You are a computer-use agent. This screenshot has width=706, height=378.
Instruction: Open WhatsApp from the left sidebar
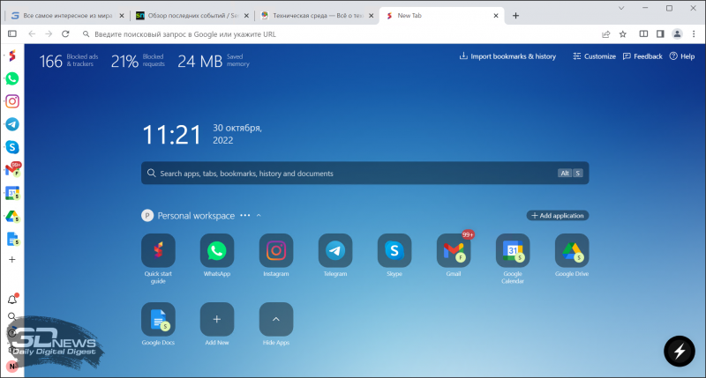12,78
